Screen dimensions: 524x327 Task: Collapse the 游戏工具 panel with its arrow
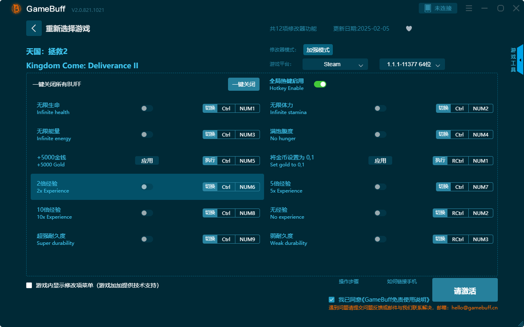pos(520,60)
